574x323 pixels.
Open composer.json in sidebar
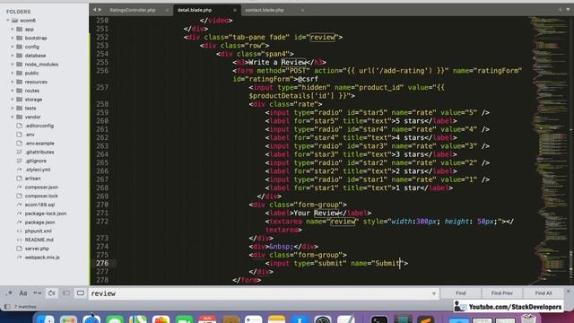41,188
